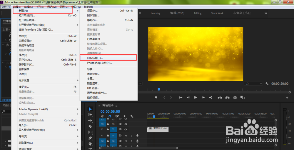Click the Program monitor playhead marker
The width and height of the screenshot is (294, 150).
click(x=159, y=89)
